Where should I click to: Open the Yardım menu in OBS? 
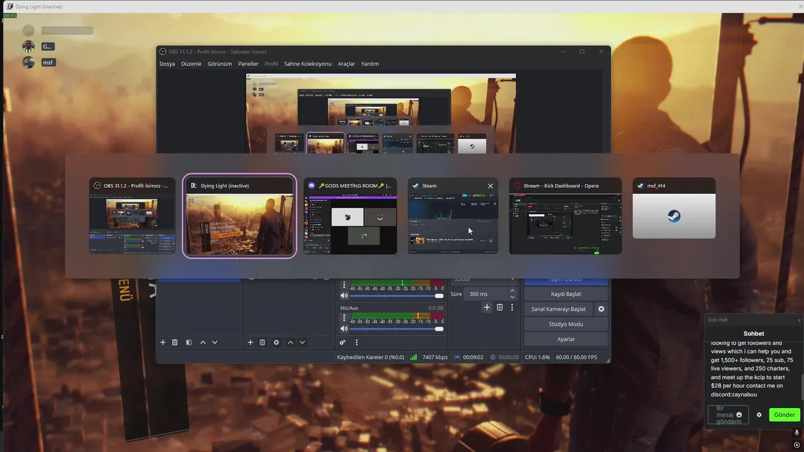pyautogui.click(x=370, y=63)
